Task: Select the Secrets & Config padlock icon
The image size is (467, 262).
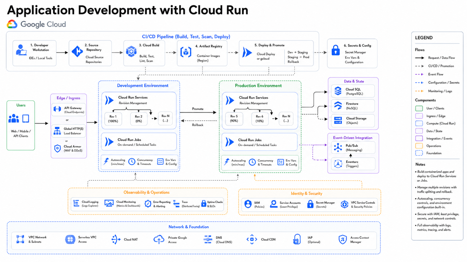Action: coord(335,51)
